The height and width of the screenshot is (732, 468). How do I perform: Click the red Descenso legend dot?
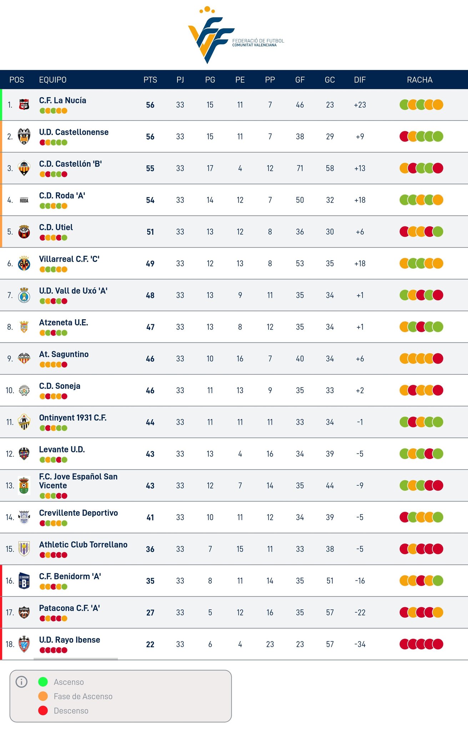(43, 710)
